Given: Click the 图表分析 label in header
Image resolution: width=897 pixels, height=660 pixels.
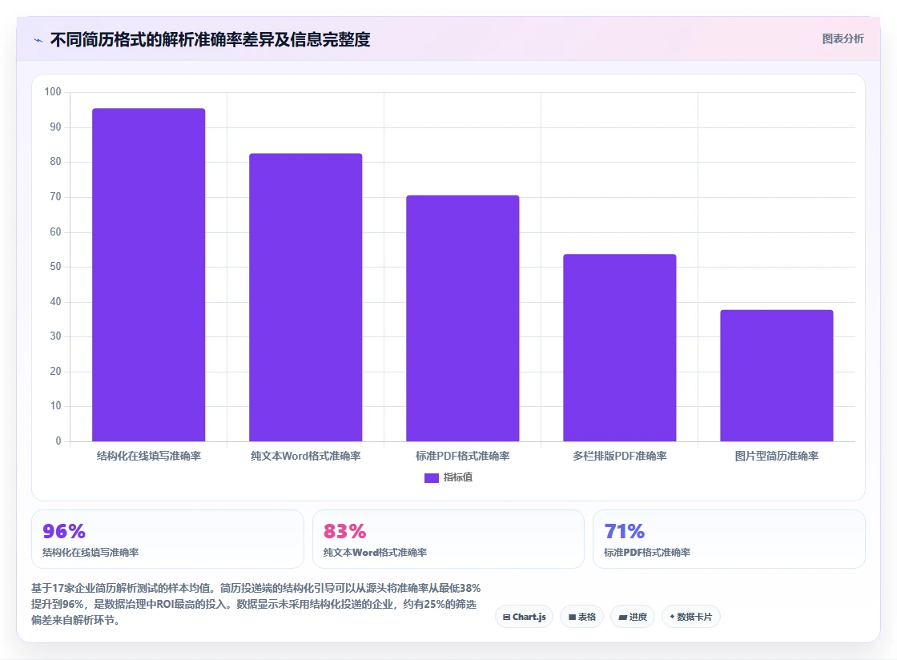Looking at the screenshot, I should click(x=843, y=39).
